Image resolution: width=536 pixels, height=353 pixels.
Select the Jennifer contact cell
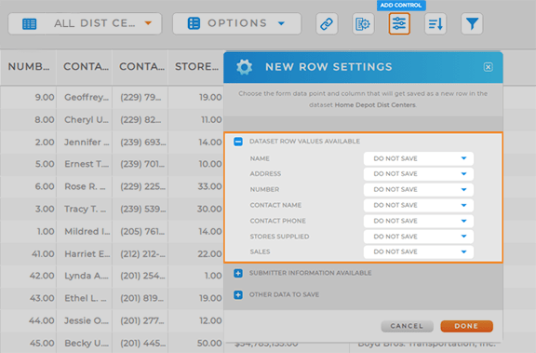click(x=85, y=143)
